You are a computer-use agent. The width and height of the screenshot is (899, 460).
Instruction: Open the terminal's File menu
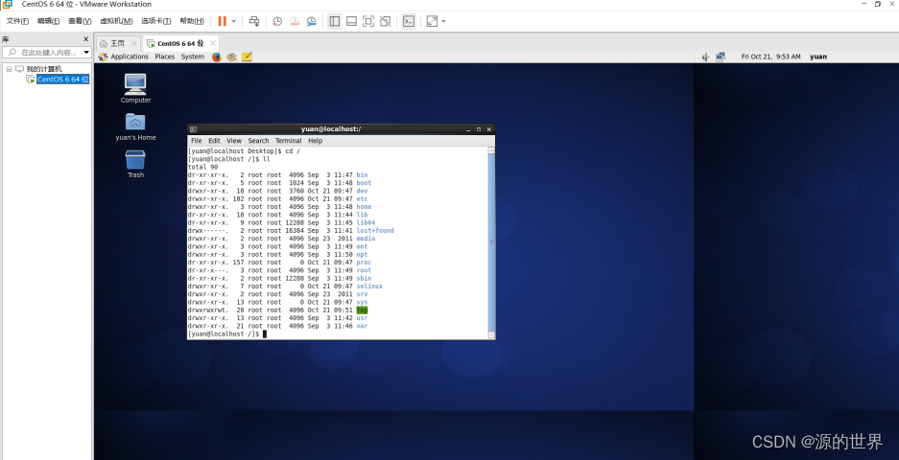pyautogui.click(x=196, y=140)
